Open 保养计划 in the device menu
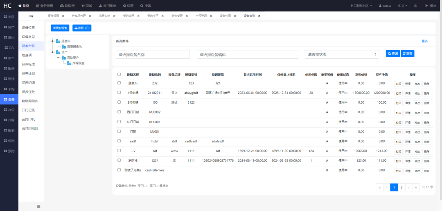This screenshot has height=211, width=442. 28,73
